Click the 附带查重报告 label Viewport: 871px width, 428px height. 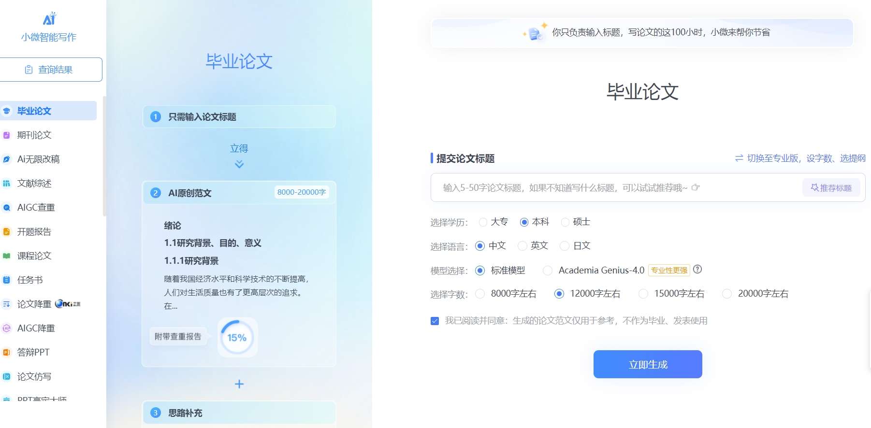[x=178, y=337]
